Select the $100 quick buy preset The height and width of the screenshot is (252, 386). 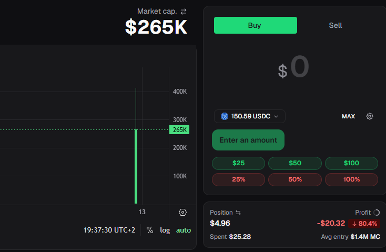(351, 163)
